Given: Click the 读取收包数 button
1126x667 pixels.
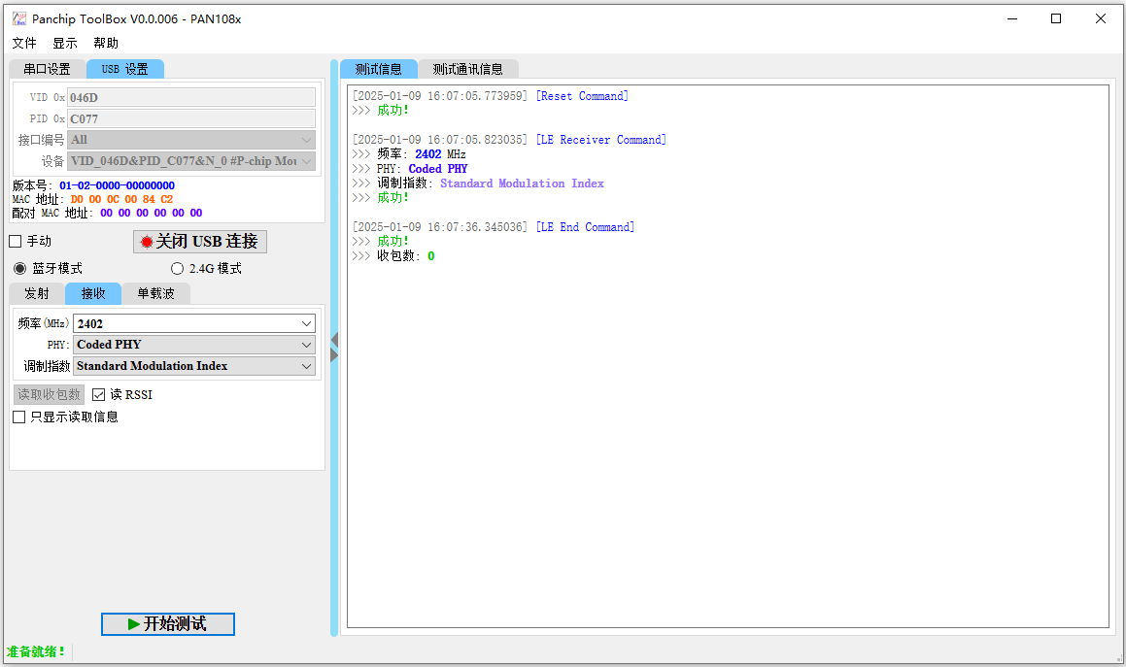Looking at the screenshot, I should point(49,395).
